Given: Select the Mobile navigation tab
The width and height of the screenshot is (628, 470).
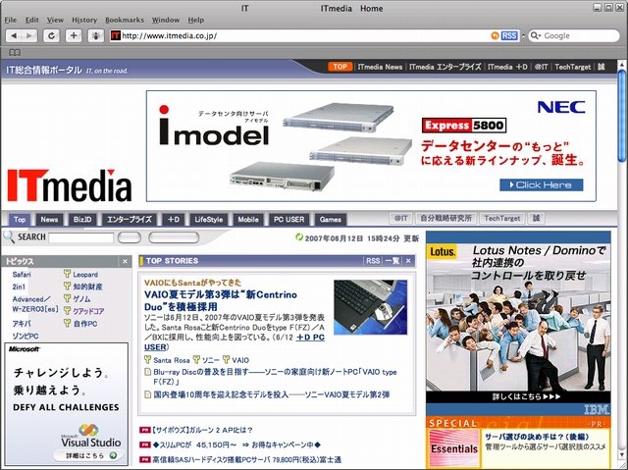Looking at the screenshot, I should click(x=248, y=220).
